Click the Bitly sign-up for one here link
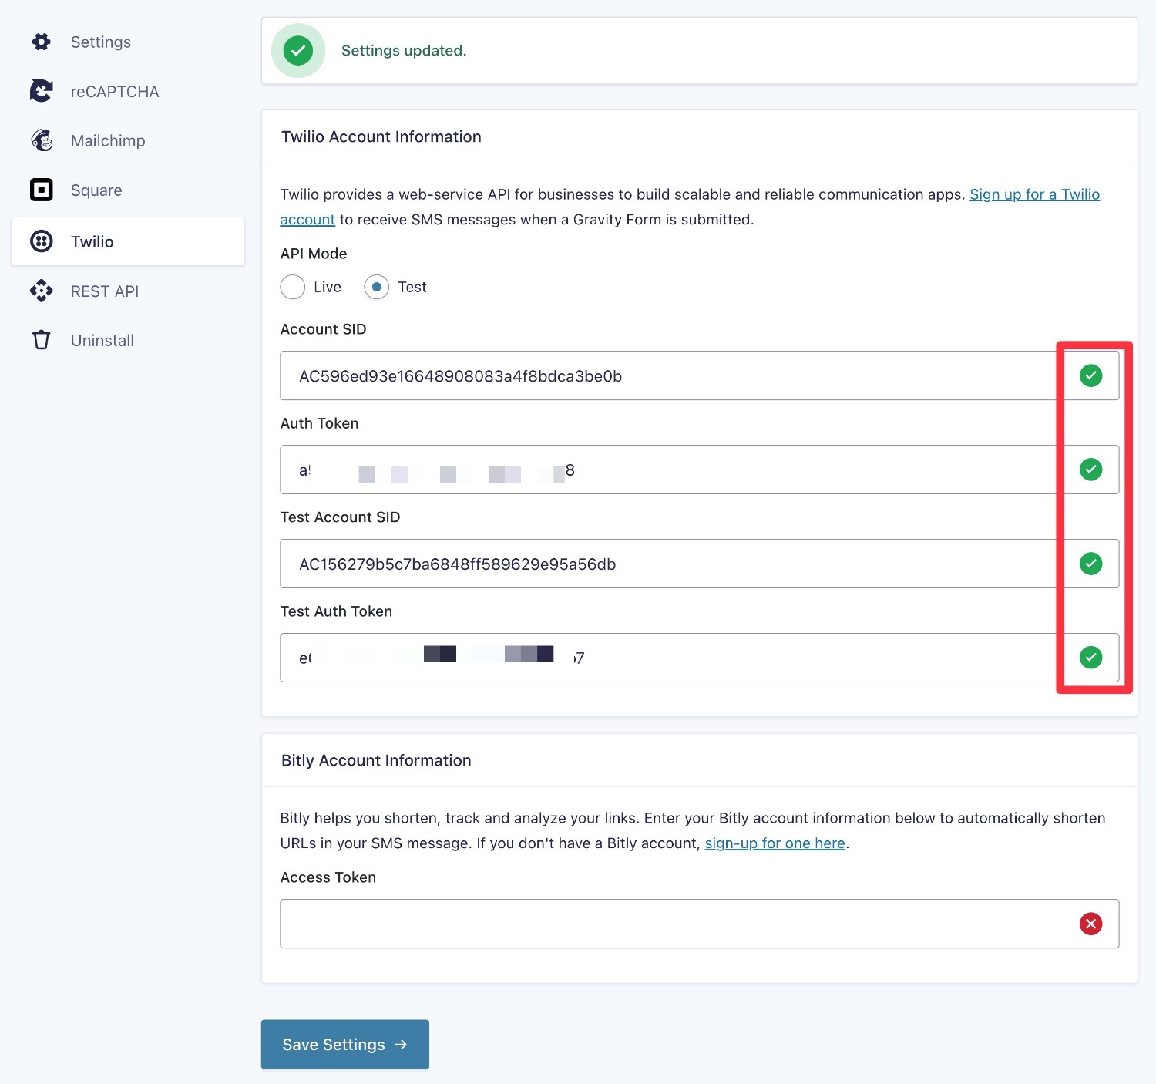 point(774,843)
